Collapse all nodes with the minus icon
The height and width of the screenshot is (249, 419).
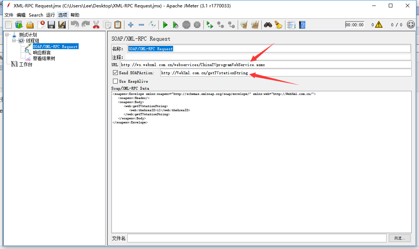pos(141,25)
